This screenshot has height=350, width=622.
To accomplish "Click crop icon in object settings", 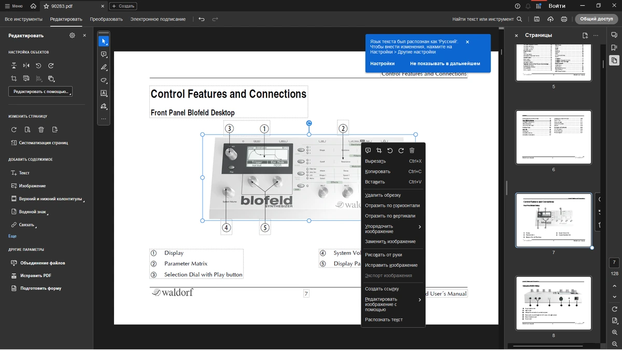I will [x=14, y=78].
